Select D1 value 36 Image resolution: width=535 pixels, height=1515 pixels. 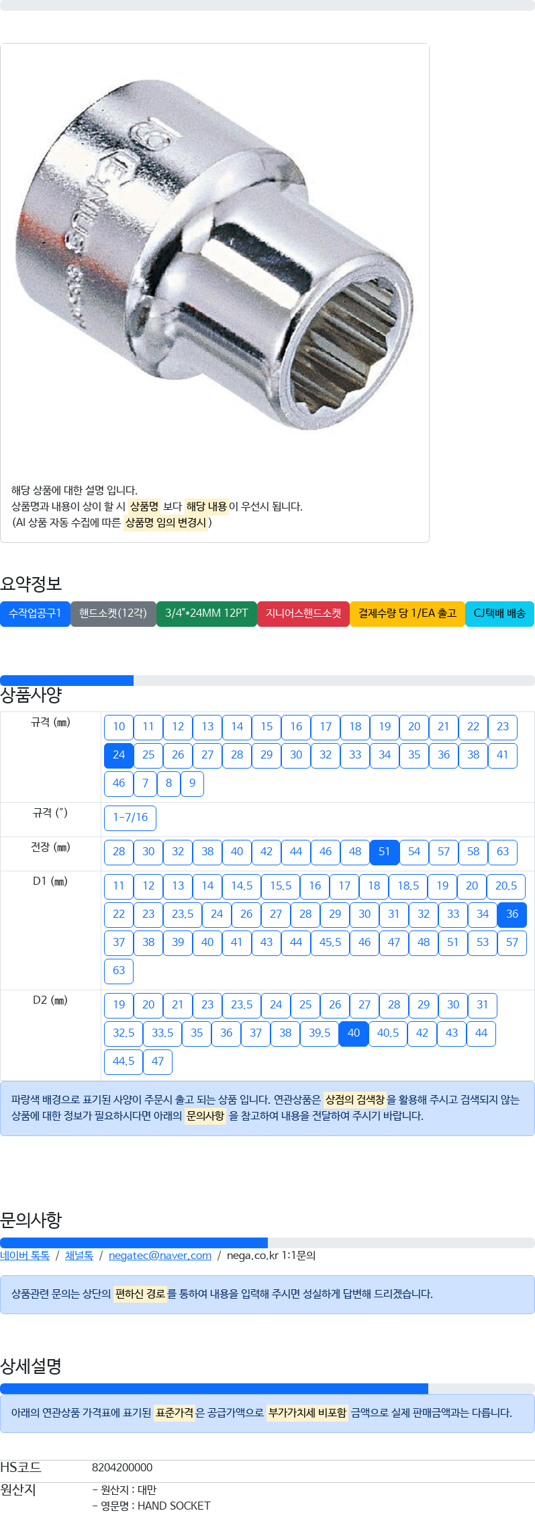[x=512, y=914]
